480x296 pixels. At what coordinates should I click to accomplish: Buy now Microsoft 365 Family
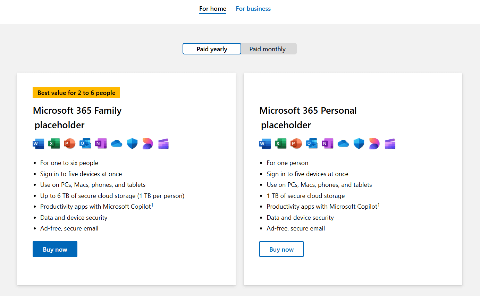(x=55, y=249)
